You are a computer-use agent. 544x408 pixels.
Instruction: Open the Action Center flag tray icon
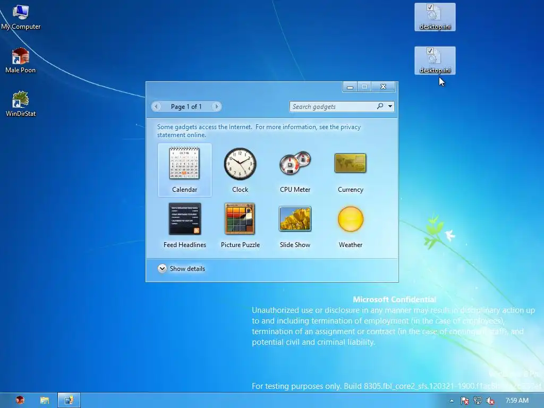point(464,401)
